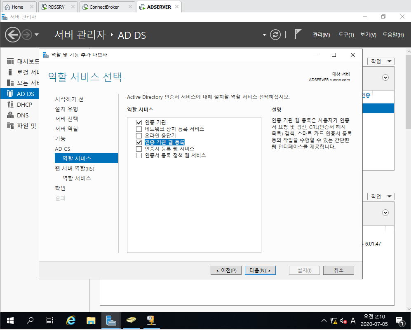The height and width of the screenshot is (330, 411).
Task: Go to wizard step 시작하기 전
Action: [69, 99]
